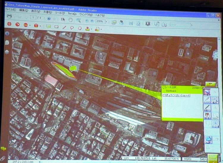Click the zoom in plus button

92,21
